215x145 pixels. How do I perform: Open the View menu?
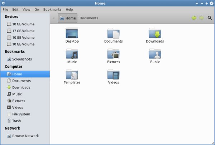[x=26, y=9]
